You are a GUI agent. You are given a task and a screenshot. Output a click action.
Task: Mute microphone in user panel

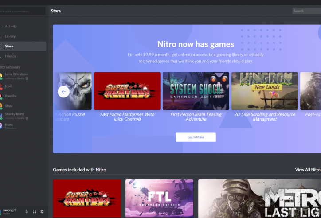pyautogui.click(x=27, y=212)
